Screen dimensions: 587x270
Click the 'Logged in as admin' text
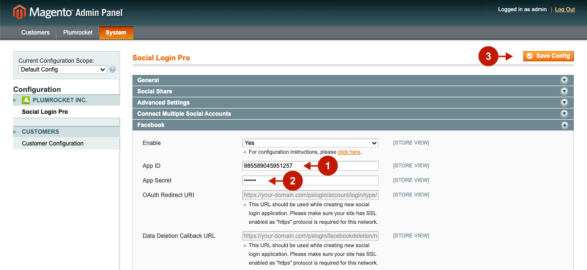point(522,9)
